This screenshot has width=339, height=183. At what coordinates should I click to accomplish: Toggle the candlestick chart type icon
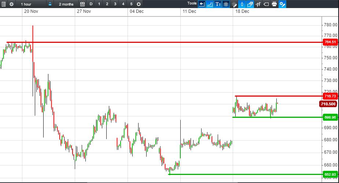click(x=242, y=4)
